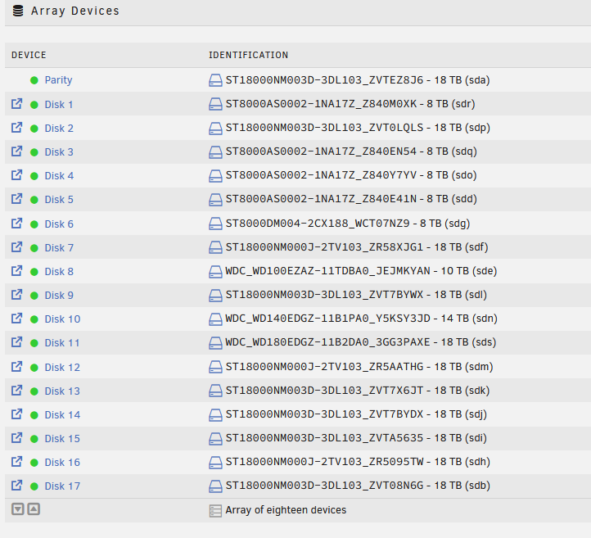591x538 pixels.
Task: Open Disk 3 browse icon
Action: [x=16, y=151]
